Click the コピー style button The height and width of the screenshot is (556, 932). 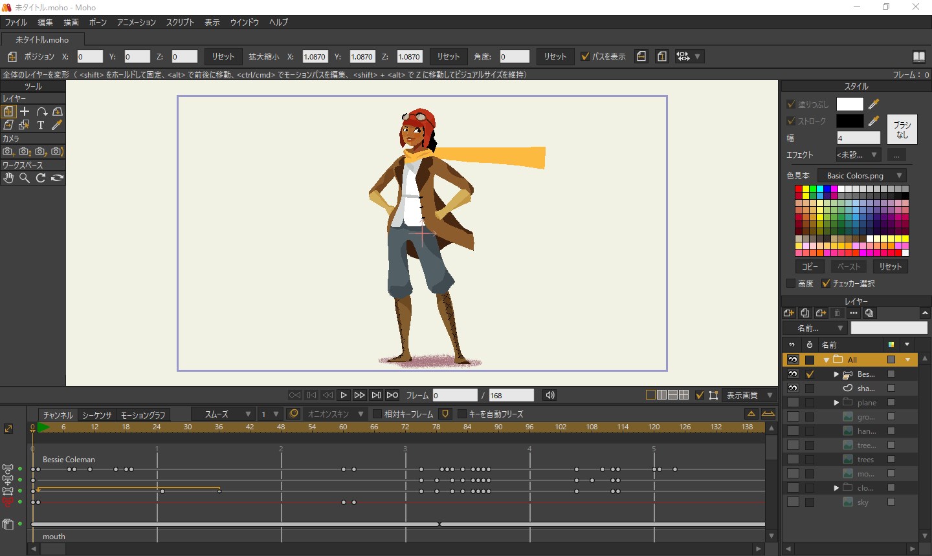[x=810, y=266]
